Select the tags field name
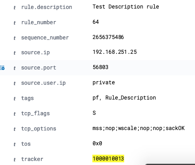This screenshot has width=195, height=165. point(27,98)
